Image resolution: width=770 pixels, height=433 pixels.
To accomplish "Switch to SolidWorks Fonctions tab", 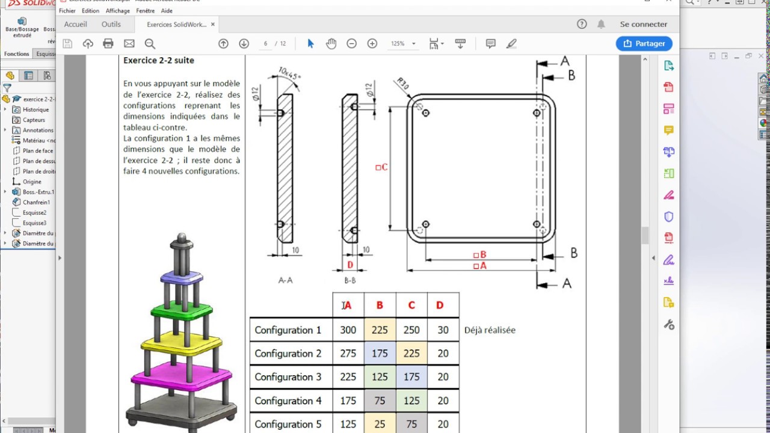I will (x=16, y=54).
